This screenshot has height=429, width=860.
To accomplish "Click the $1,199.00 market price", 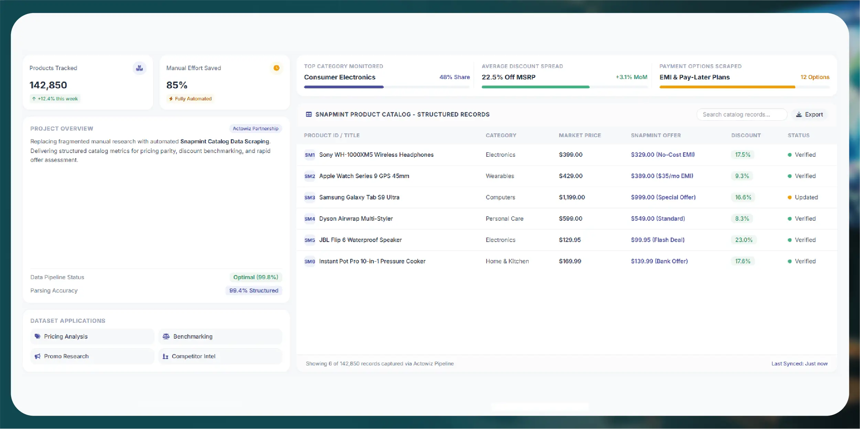I will pyautogui.click(x=572, y=198).
